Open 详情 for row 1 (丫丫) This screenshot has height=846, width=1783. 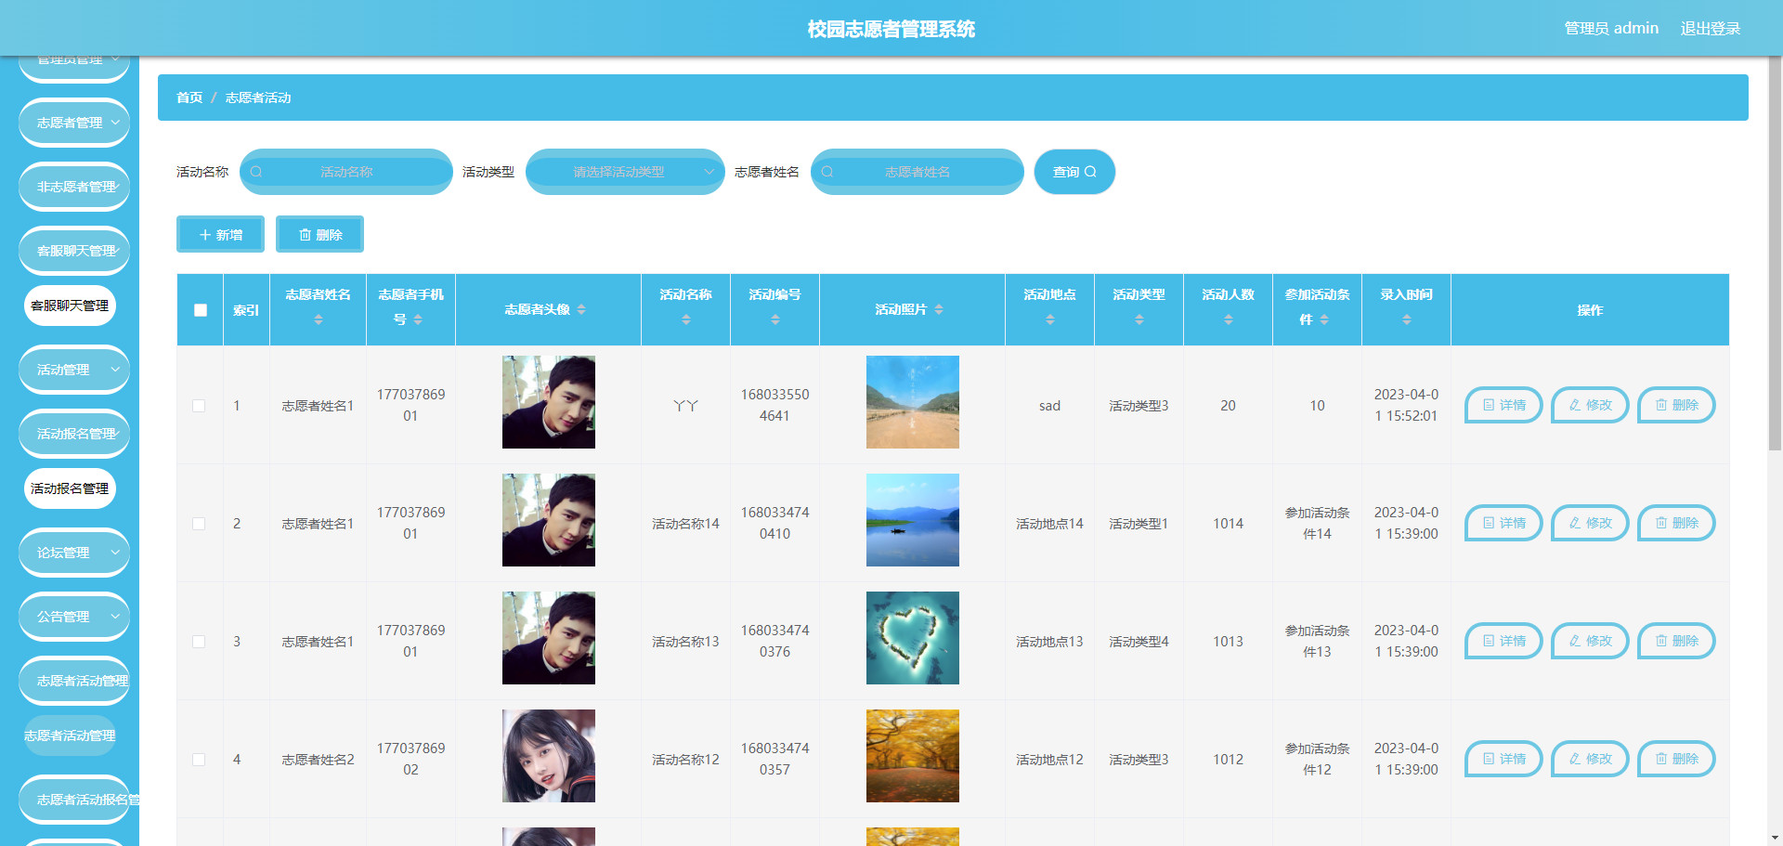pyautogui.click(x=1503, y=405)
